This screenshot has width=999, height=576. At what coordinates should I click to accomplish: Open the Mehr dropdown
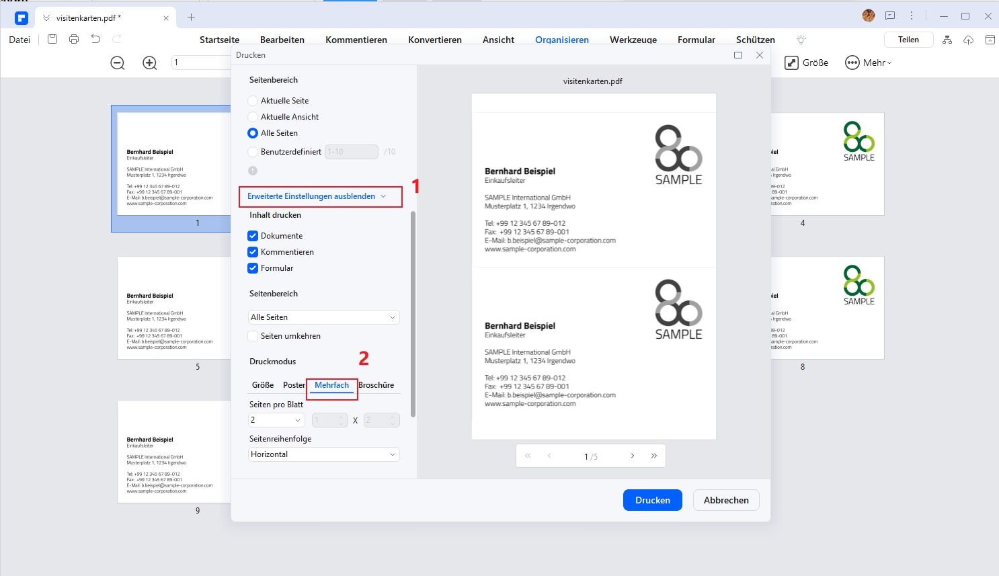869,63
